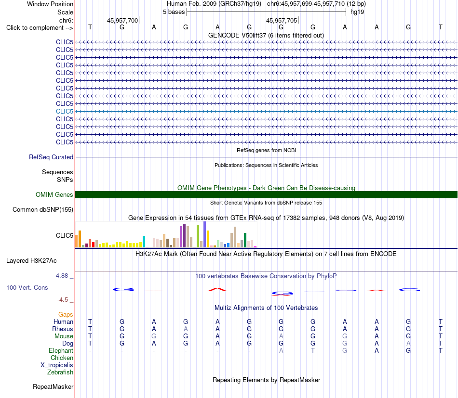Click 'Human Feb. 2009 (GRCh37/hg19)' assembly text

coord(215,4)
